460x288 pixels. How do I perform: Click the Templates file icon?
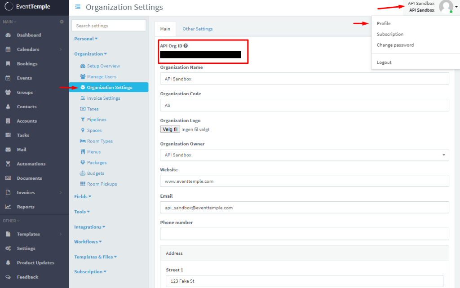[x=8, y=234]
